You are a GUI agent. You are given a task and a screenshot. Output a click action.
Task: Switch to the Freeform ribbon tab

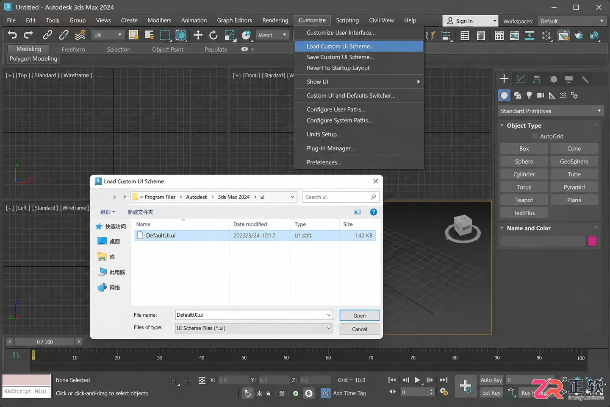pyautogui.click(x=73, y=50)
